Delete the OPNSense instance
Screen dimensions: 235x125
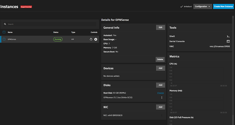coord(160,59)
